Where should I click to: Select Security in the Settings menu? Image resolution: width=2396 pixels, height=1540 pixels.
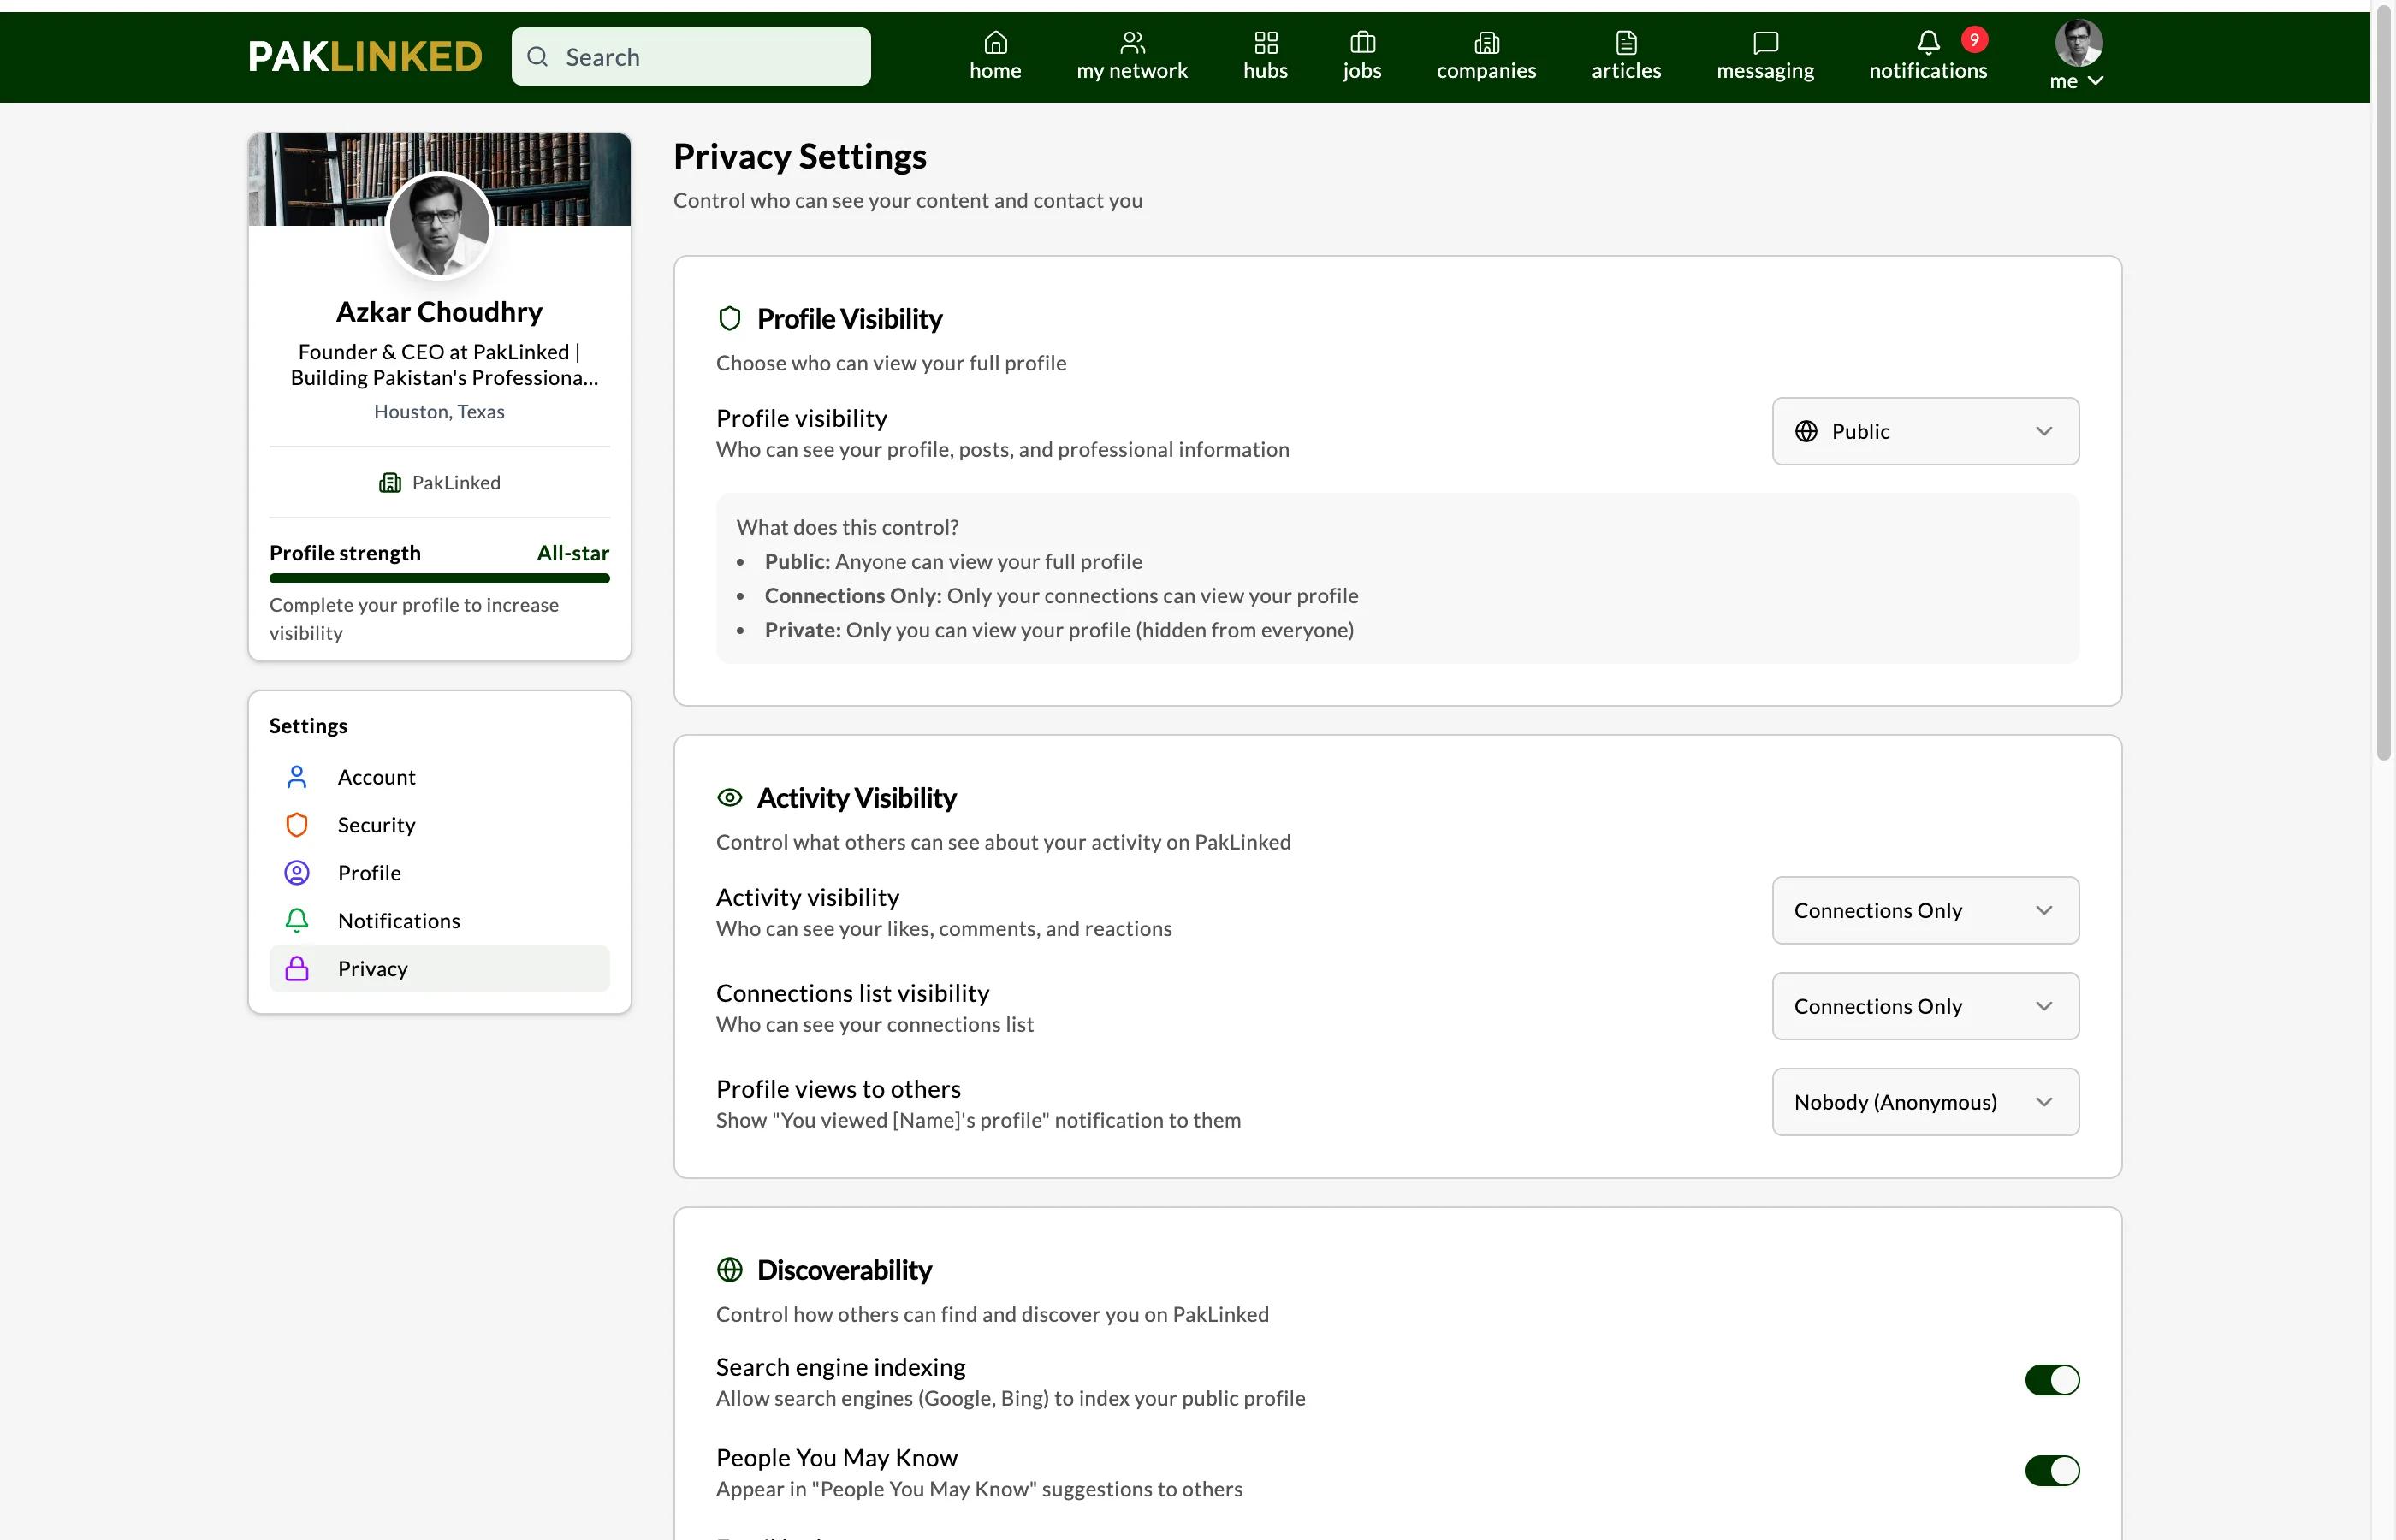376,824
